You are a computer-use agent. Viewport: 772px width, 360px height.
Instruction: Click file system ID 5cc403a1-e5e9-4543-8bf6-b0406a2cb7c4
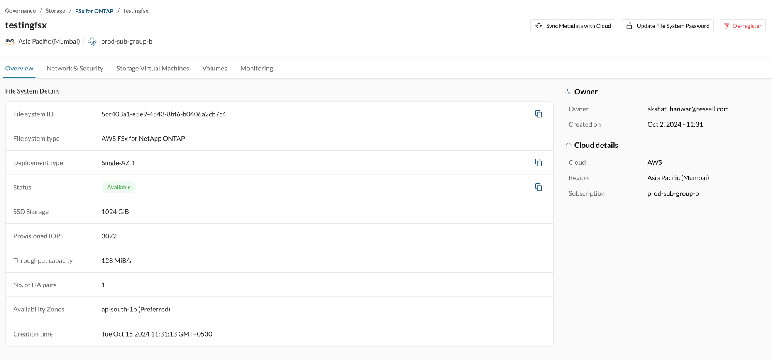click(x=164, y=114)
